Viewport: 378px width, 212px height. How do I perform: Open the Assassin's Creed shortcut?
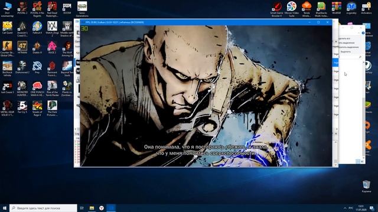22,29
